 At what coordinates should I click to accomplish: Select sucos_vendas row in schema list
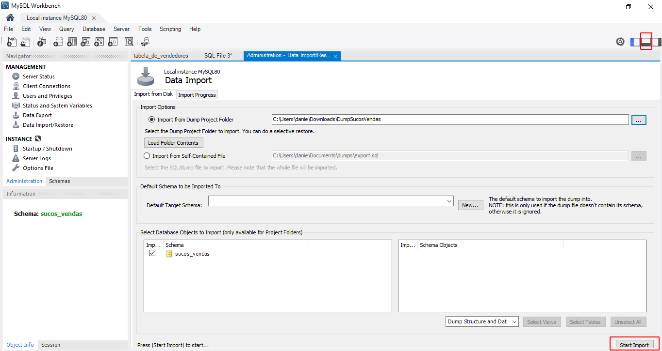(x=267, y=254)
